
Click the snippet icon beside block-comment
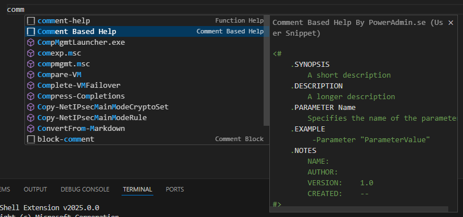31,139
